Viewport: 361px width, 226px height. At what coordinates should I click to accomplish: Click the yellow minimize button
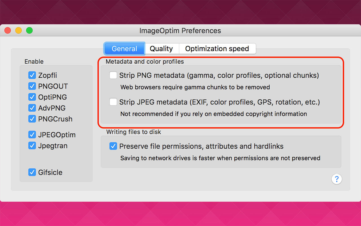(18, 30)
